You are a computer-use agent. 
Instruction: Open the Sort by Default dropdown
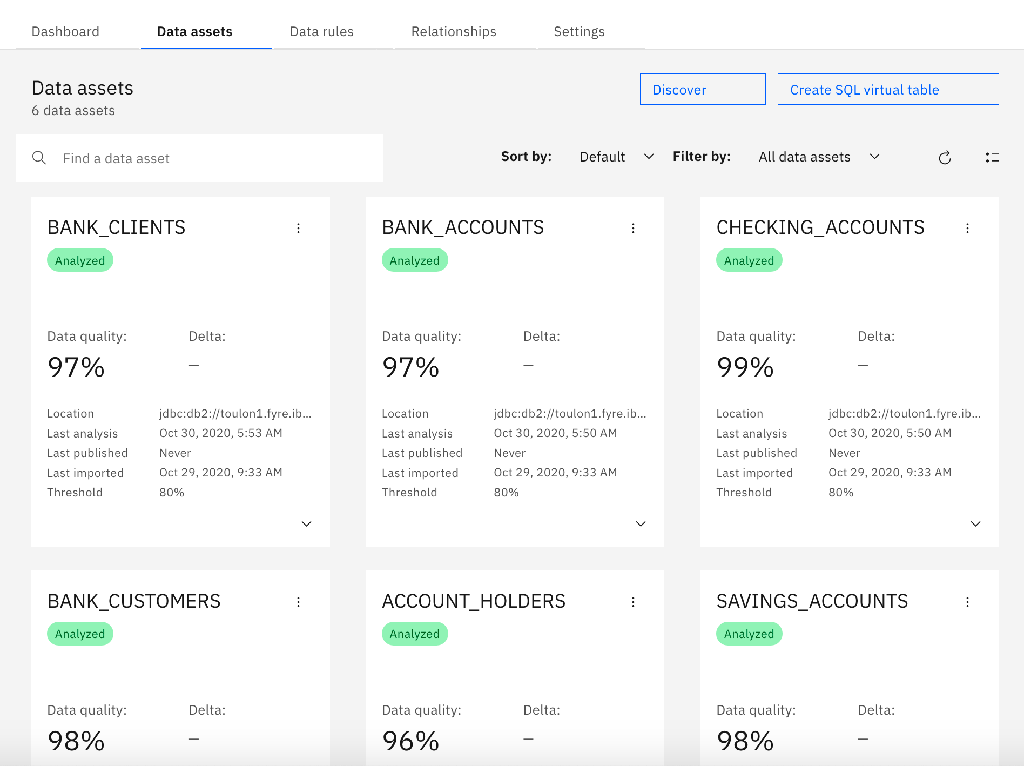[616, 157]
